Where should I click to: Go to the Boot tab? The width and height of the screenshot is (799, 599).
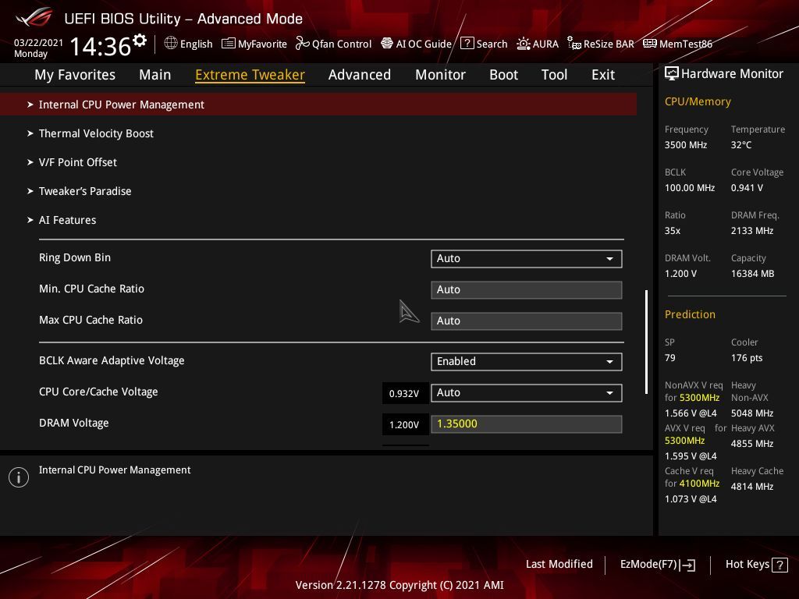click(x=503, y=75)
